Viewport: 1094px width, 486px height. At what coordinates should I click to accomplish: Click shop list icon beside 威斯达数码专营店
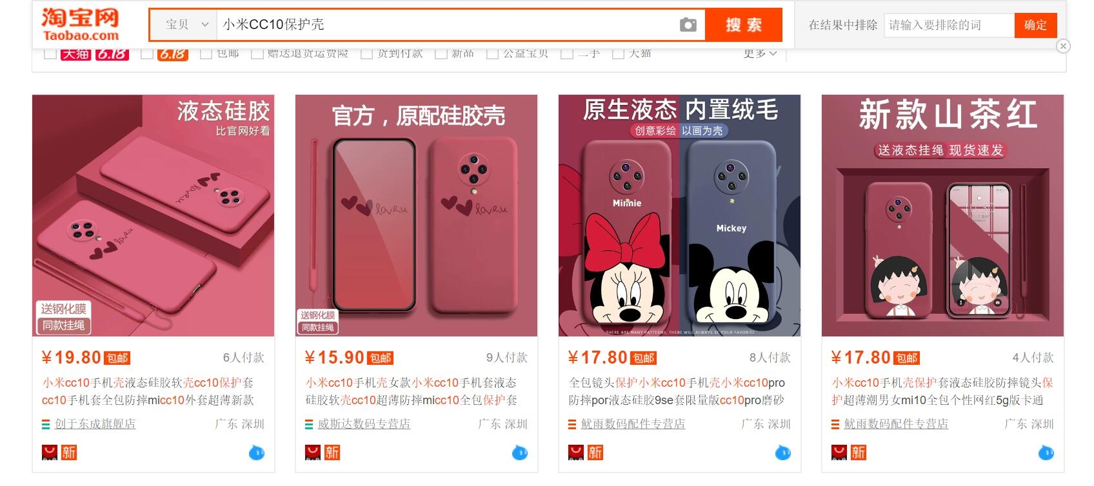pos(309,424)
